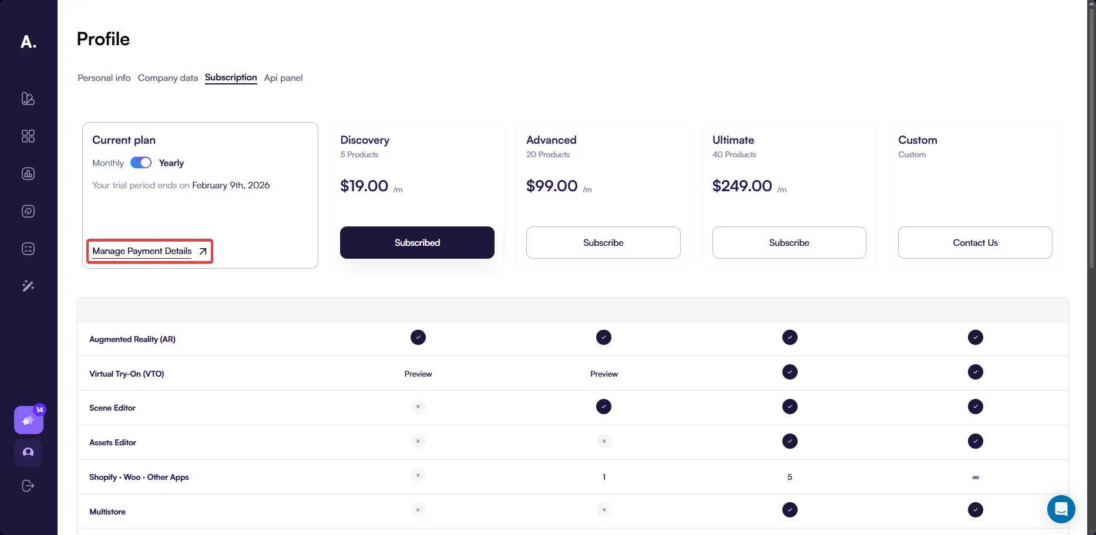Click the A. logo in the sidebar

[x=28, y=42]
